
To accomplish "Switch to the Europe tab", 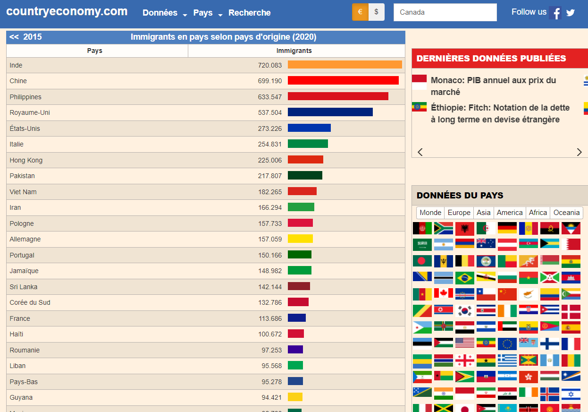I will 459,213.
